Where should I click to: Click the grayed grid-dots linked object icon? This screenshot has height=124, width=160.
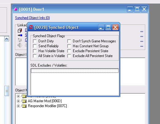(20, 40)
